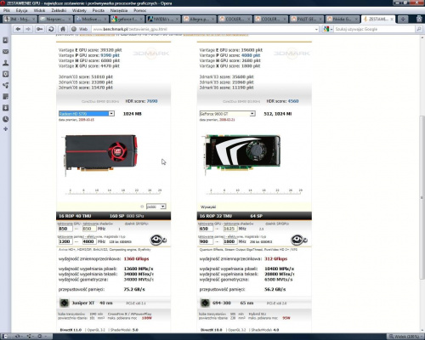Open the Widok (100%) zoom dropdown
Viewport: 425px width, 340px height.
click(x=405, y=337)
